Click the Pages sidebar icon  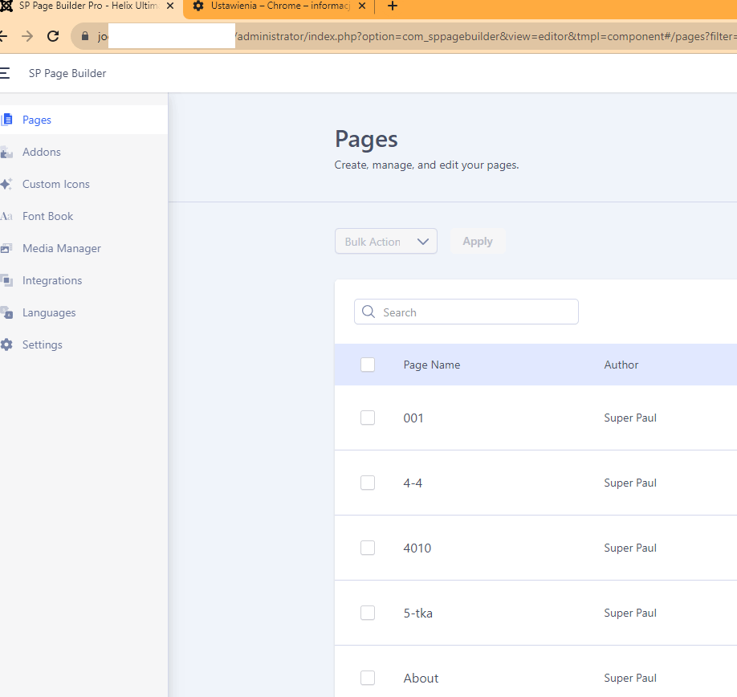click(x=7, y=120)
